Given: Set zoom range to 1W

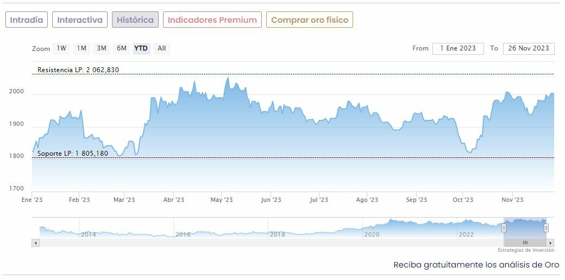Looking at the screenshot, I should (x=61, y=48).
